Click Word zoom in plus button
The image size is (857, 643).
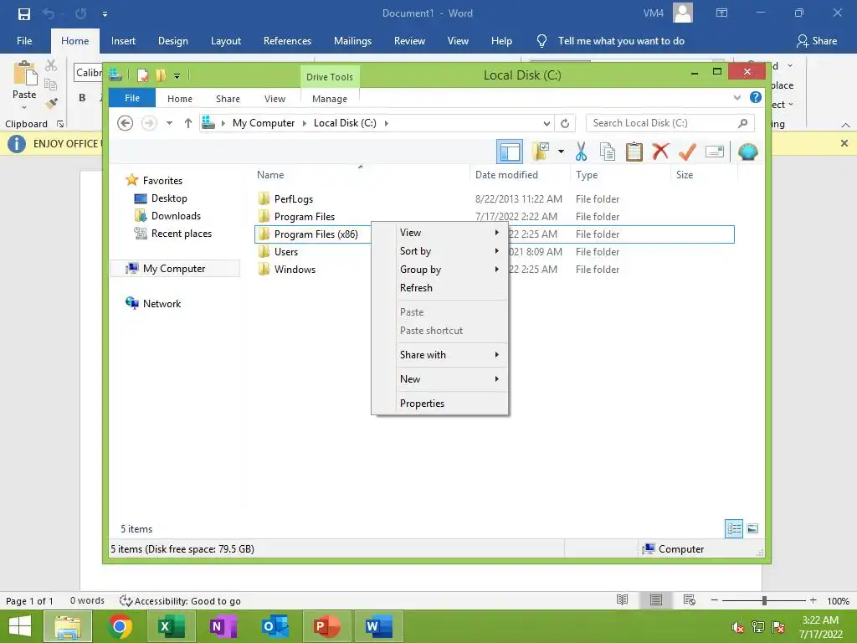coord(813,600)
